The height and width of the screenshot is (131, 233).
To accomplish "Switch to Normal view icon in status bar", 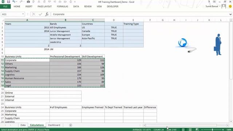I will (183, 130).
